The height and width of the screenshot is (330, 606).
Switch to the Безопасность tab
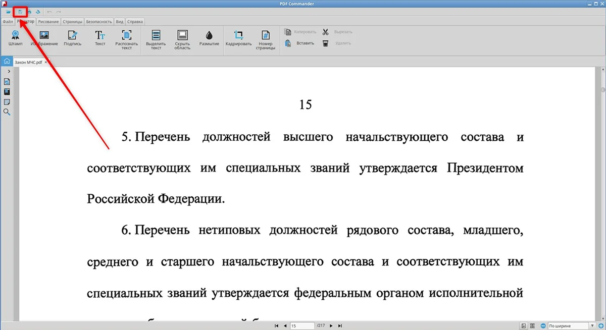pyautogui.click(x=98, y=22)
